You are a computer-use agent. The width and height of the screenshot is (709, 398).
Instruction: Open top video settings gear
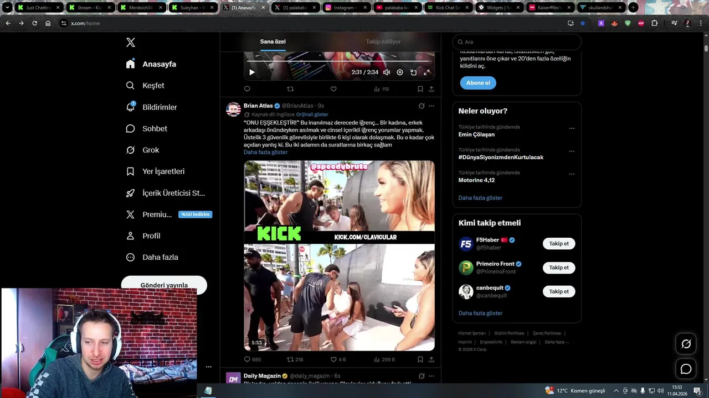[x=400, y=72]
